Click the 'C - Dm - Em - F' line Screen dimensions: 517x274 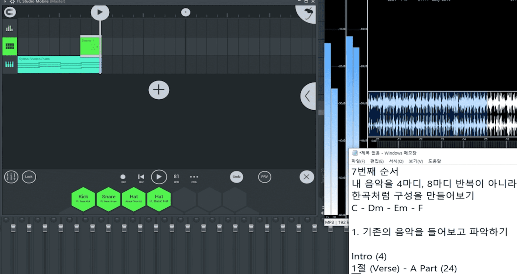pyautogui.click(x=387, y=208)
